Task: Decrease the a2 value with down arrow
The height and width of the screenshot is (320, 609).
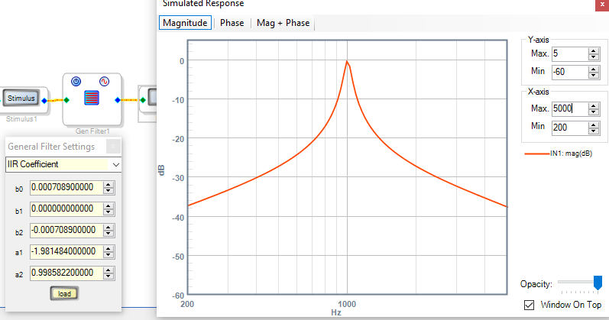Action: [x=109, y=276]
